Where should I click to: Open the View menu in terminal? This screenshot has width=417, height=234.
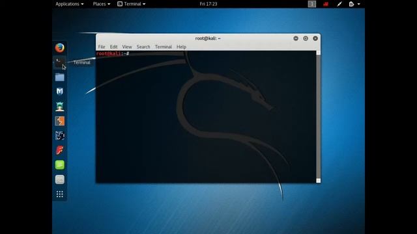127,47
